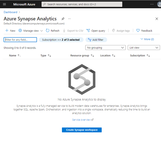
Task: Sort by Resource group column
Action: pos(82,55)
